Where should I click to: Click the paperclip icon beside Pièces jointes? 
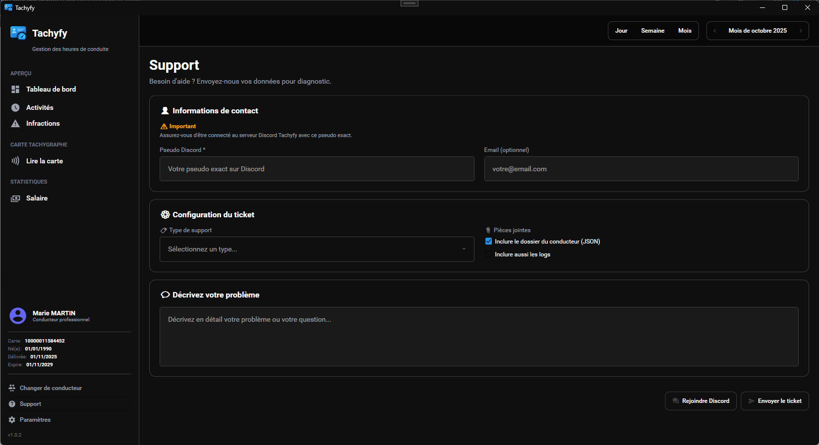click(488, 230)
